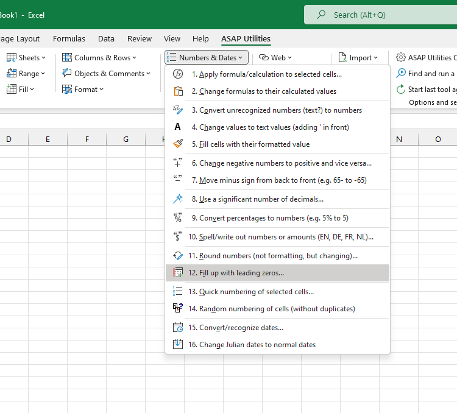Screen dimensions: 457x413
Task: Select column N header
Action: click(x=403, y=139)
